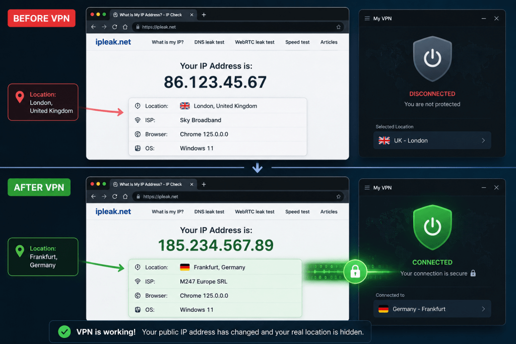Close the IP Check tab in top browser
516x344 pixels.
point(191,15)
